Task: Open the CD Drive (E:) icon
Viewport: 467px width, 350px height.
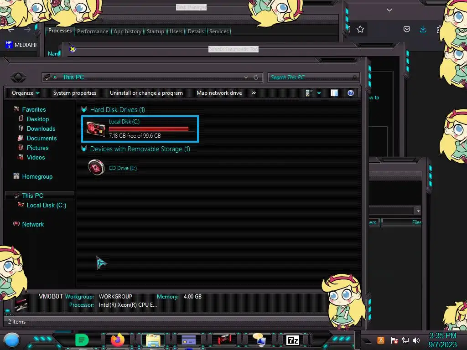Action: [97, 167]
